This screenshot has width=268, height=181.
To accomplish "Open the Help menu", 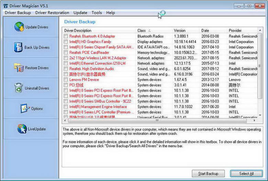I will tap(110, 13).
